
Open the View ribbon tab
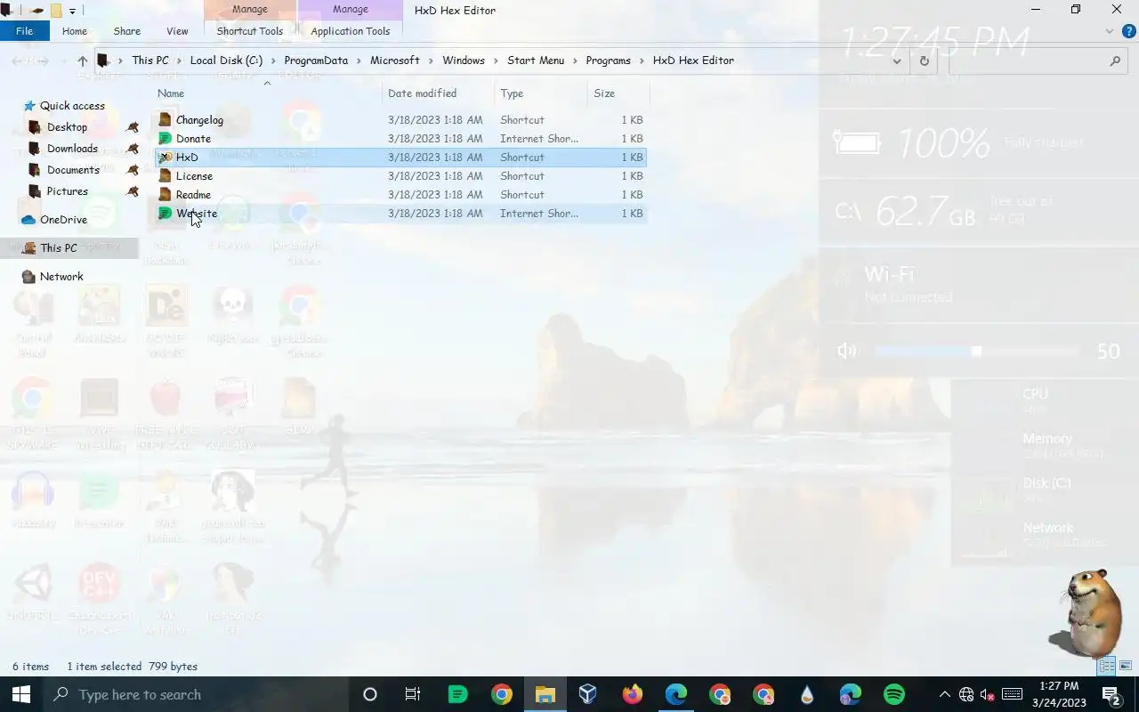coord(177,31)
